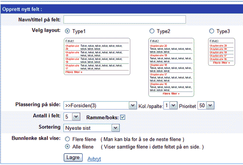Expand the Kol./spalte dropdown arrow

pos(173,105)
